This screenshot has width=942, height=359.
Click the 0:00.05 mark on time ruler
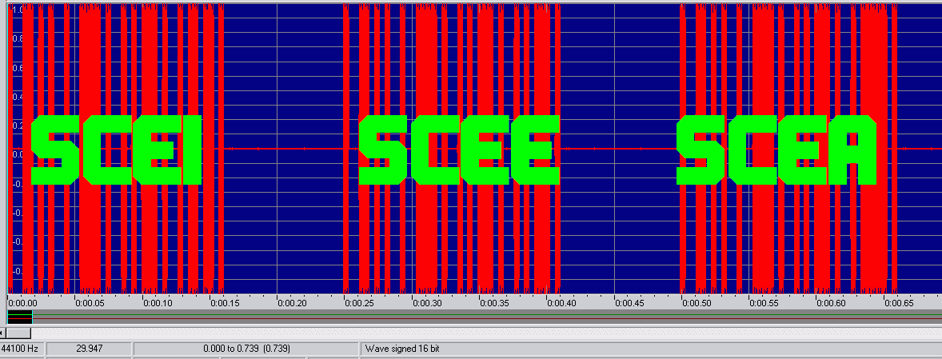[x=90, y=303]
